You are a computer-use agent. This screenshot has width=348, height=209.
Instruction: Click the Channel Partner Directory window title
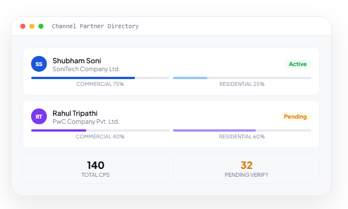(95, 26)
